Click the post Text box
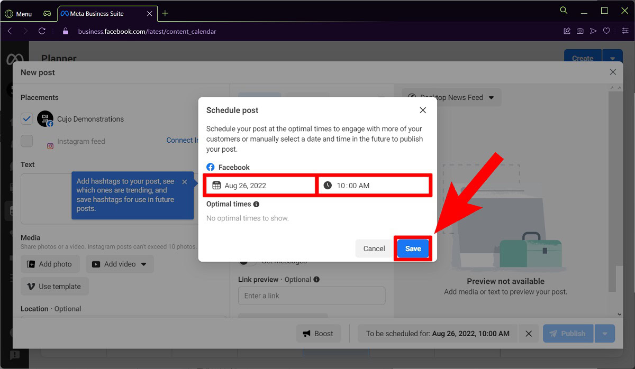 (x=47, y=199)
